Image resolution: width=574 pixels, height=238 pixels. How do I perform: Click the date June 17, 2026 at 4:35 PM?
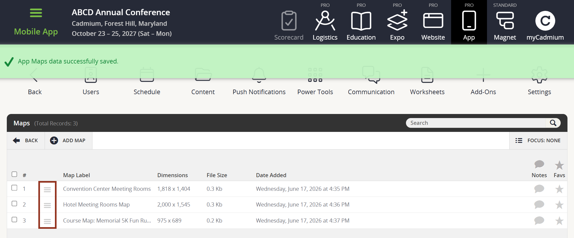point(303,189)
